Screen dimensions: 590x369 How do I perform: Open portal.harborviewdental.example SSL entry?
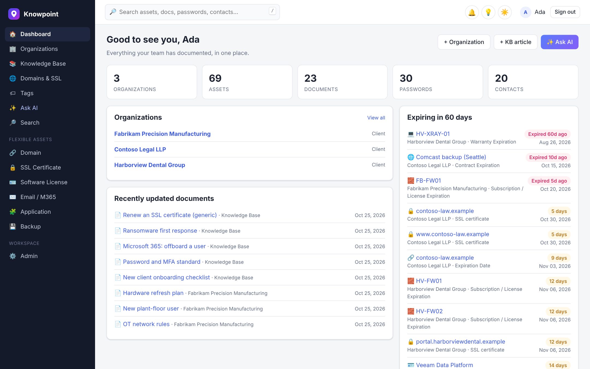[461, 342]
